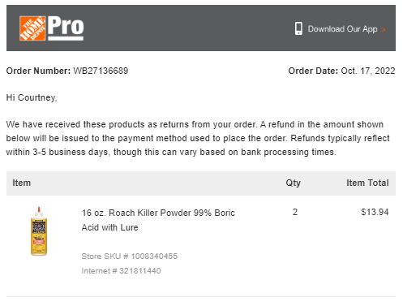Open the Roach Killer Powder product image
The width and height of the screenshot is (403, 306).
point(39,231)
